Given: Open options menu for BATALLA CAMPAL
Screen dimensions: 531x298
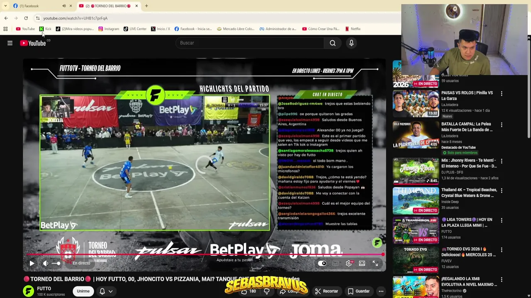Looking at the screenshot, I should [502, 125].
